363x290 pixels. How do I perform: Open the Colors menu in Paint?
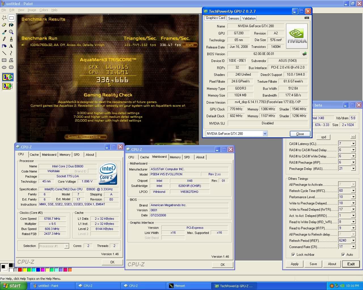(44, 10)
